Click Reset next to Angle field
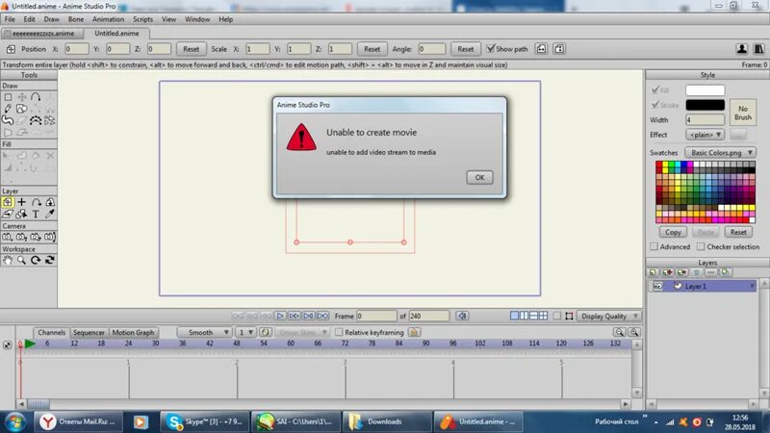 (x=465, y=49)
